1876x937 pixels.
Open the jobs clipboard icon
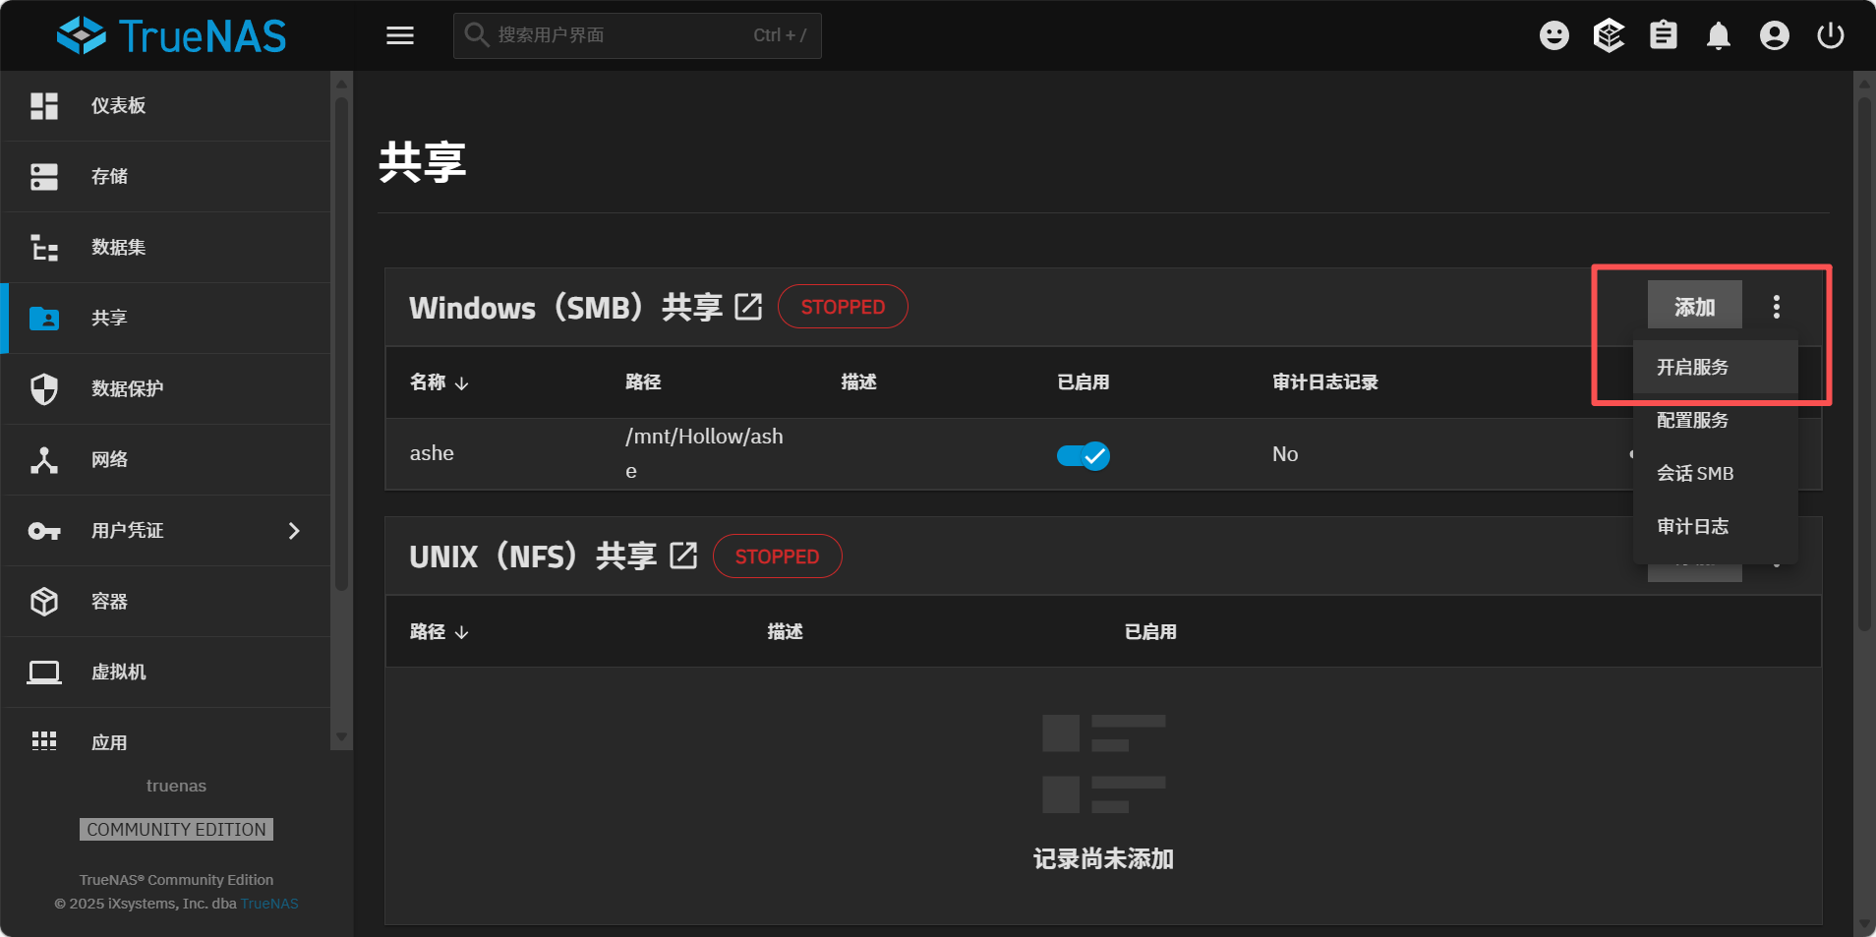click(x=1664, y=35)
